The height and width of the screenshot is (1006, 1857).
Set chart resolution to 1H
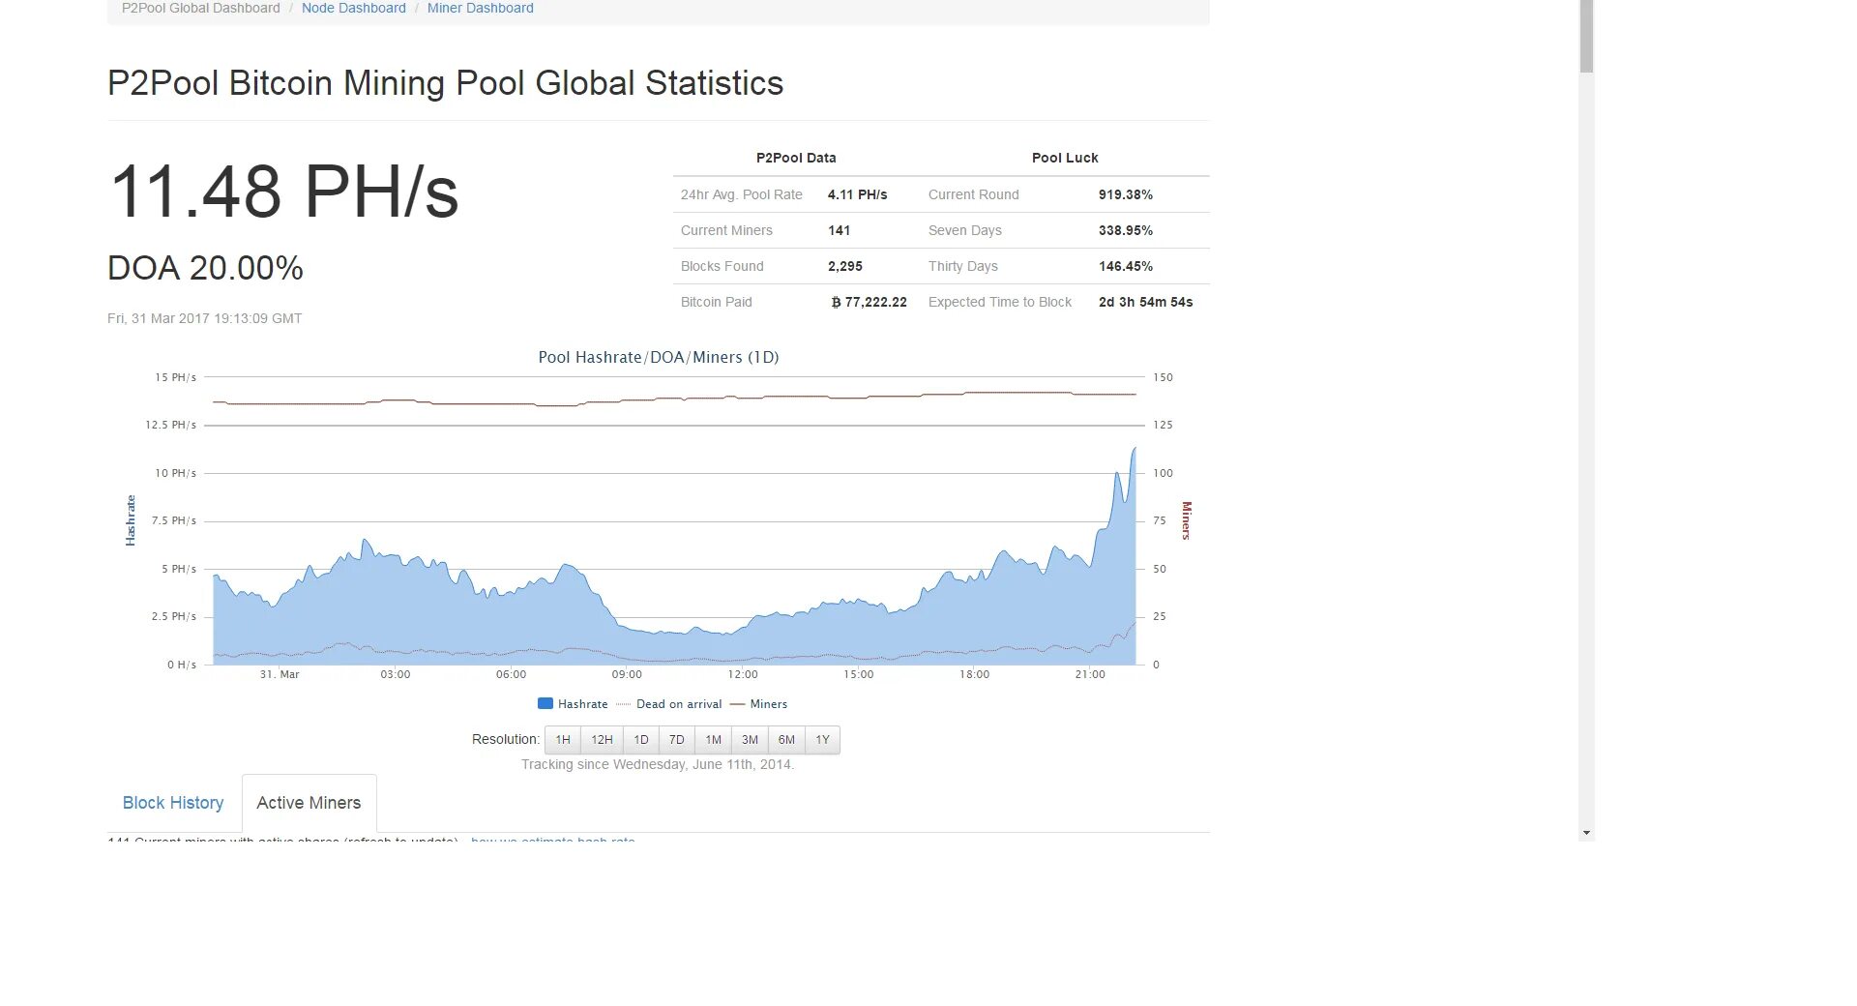pyautogui.click(x=563, y=740)
